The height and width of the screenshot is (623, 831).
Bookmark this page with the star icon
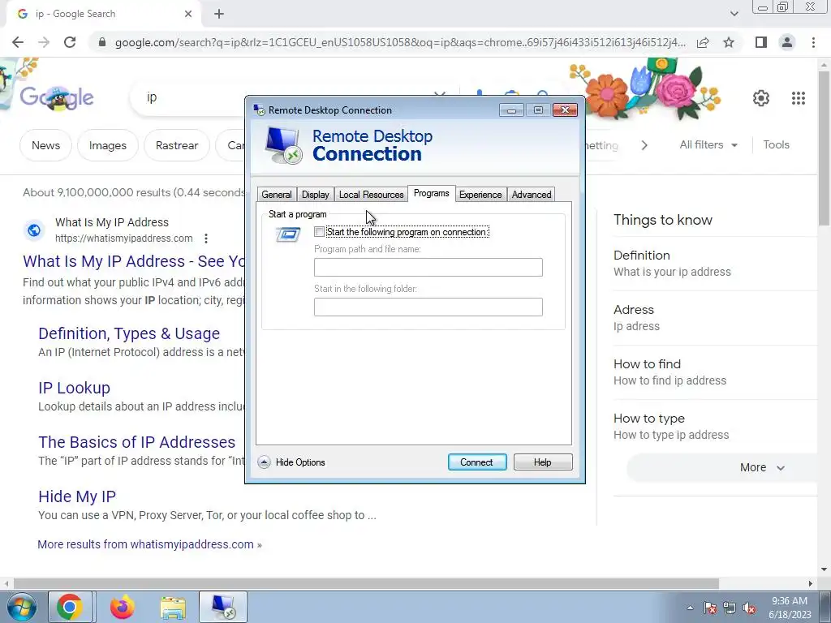coord(729,42)
